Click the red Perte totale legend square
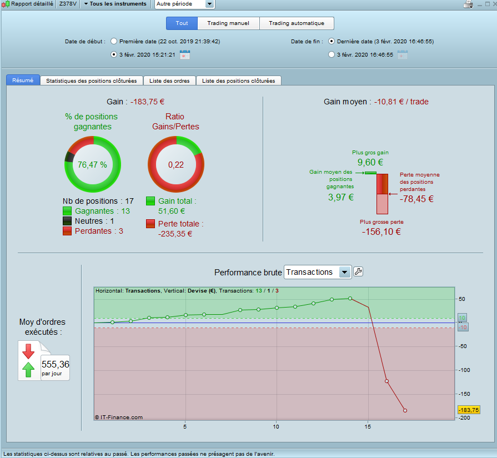497x458 pixels. coord(150,224)
